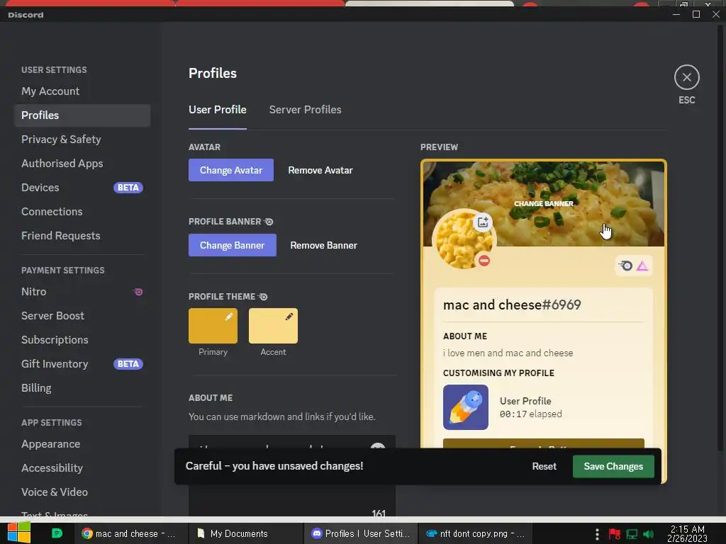726x544 pixels.
Task: Click Reset in unsaved changes bar
Action: pos(544,466)
